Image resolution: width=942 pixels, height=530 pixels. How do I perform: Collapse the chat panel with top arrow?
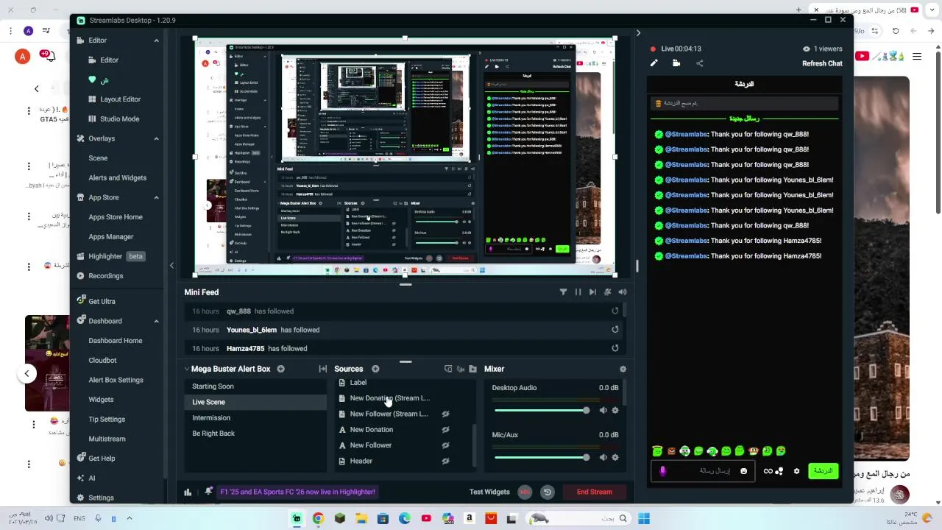(638, 33)
